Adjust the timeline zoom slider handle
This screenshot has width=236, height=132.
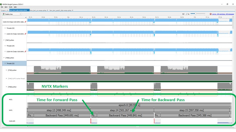[x=196, y=13]
